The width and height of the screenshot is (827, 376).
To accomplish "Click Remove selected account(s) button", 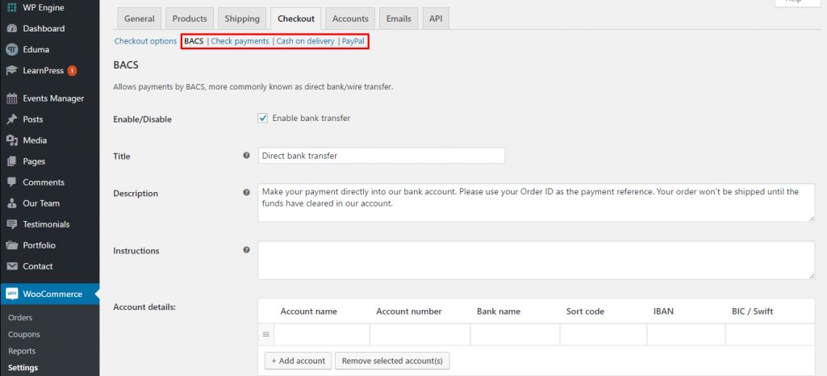I will (x=392, y=361).
